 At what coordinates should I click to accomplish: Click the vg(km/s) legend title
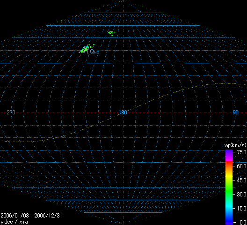pos(235,145)
